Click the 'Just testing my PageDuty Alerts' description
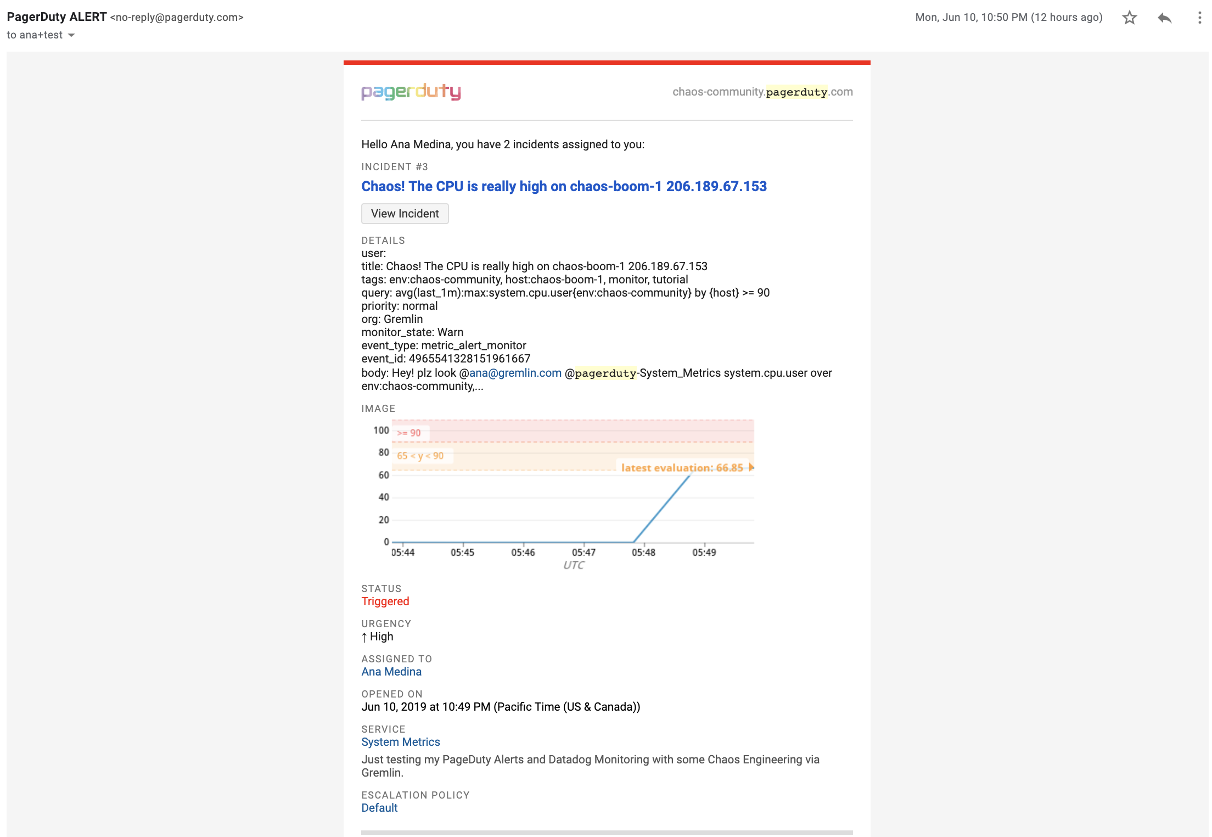The width and height of the screenshot is (1212, 837). pyautogui.click(x=590, y=766)
